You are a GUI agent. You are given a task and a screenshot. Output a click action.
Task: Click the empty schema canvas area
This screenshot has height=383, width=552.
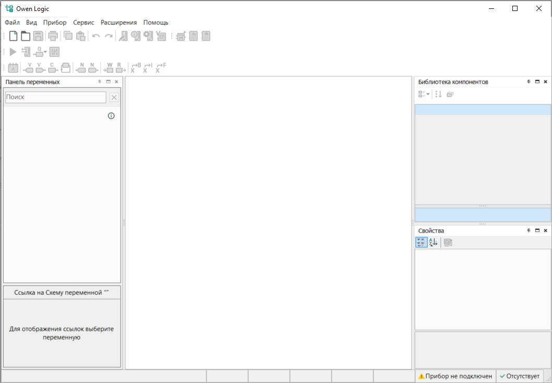pos(268,223)
